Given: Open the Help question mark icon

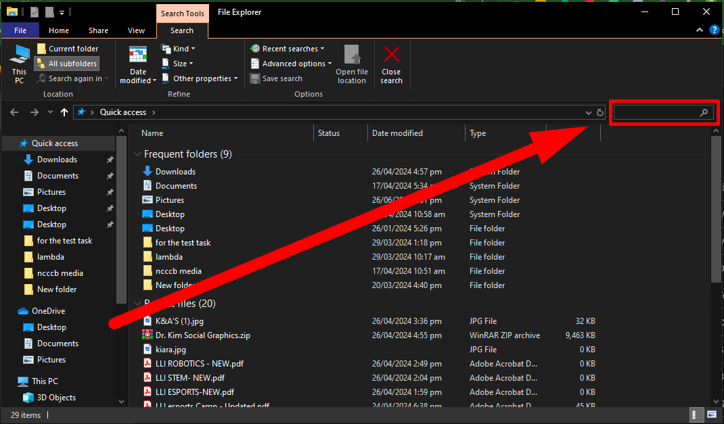Looking at the screenshot, I should coord(714,30).
